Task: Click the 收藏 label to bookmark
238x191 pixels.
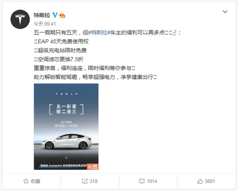Action: pos(35,181)
